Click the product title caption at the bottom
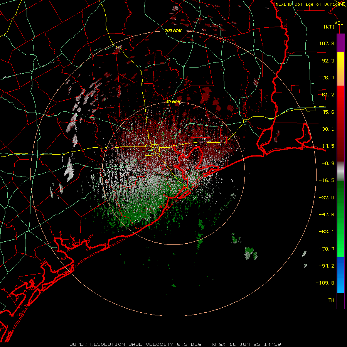The image size is (347, 347). (x=175, y=344)
